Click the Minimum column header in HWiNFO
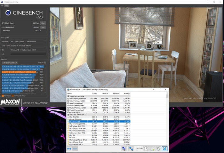The image size is (224, 153). click(x=103, y=93)
